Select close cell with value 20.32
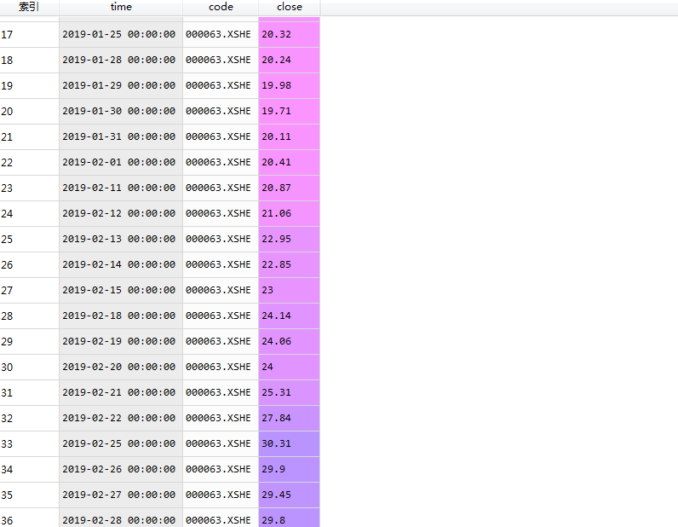678x527 pixels. tap(290, 34)
